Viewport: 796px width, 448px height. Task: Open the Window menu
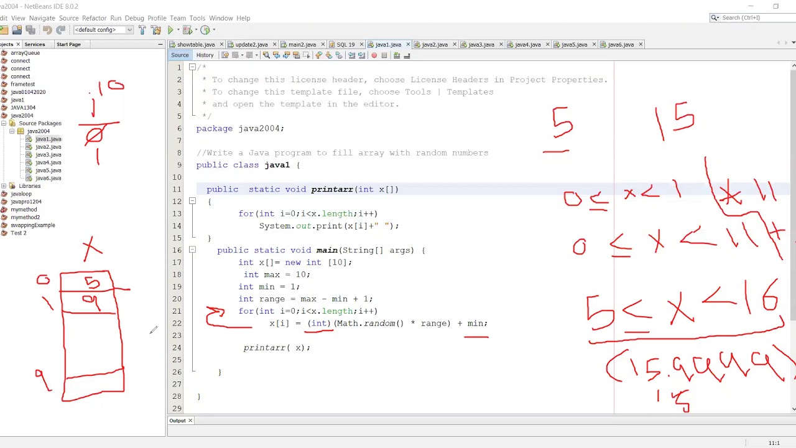coord(221,18)
